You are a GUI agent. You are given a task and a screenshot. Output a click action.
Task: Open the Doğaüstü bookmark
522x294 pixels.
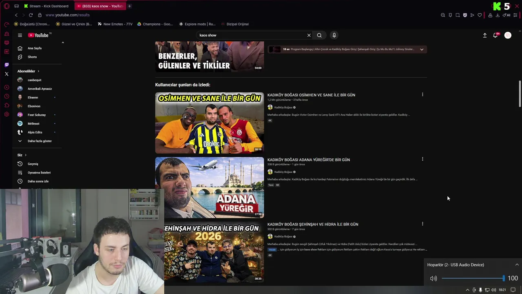point(32,24)
